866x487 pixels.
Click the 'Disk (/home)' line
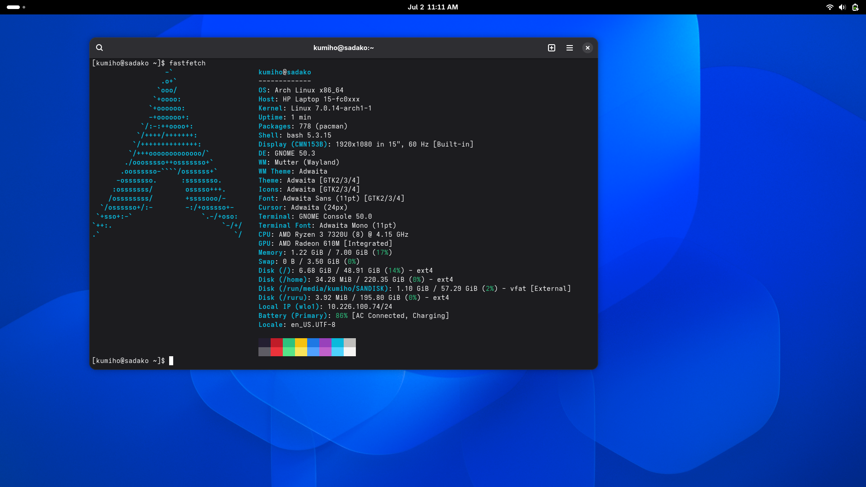click(x=356, y=280)
